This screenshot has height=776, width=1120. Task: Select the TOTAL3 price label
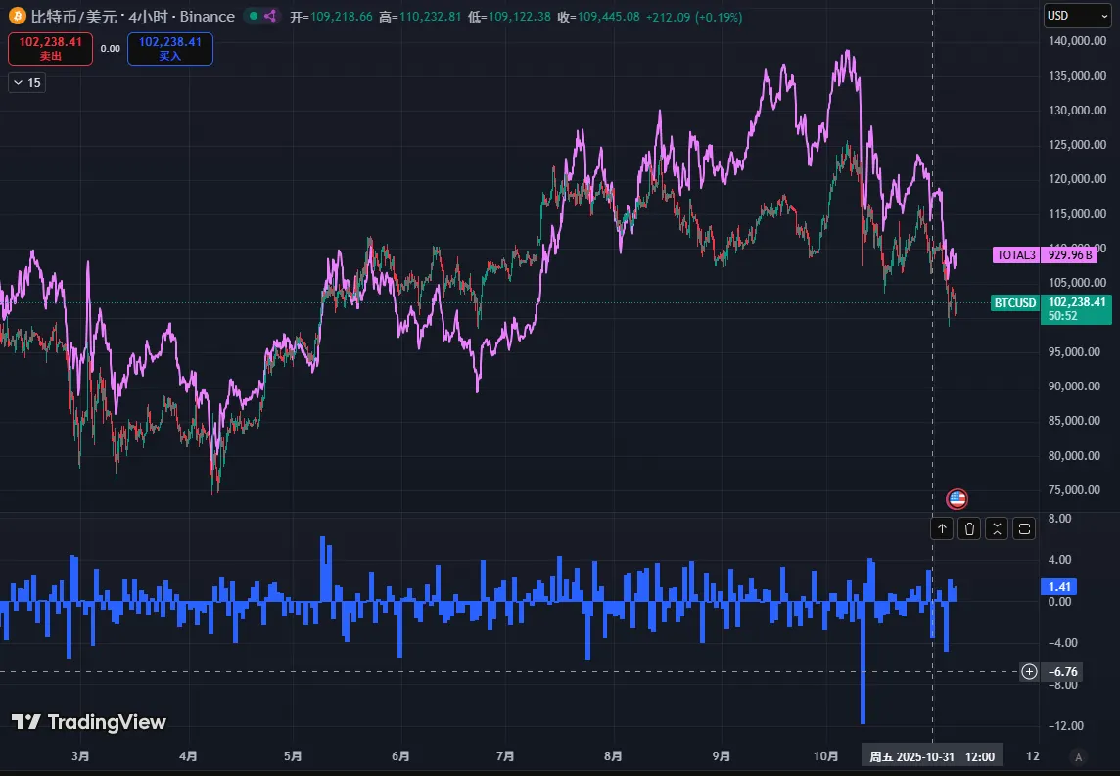pyautogui.click(x=1016, y=255)
